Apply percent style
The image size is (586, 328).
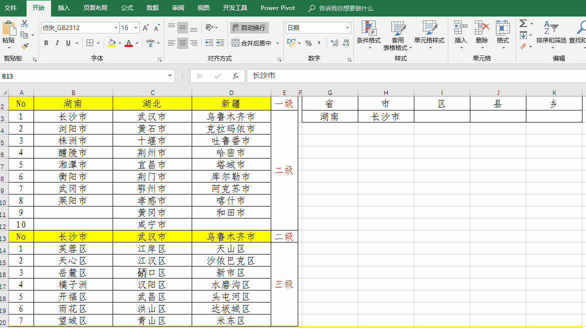[308, 43]
